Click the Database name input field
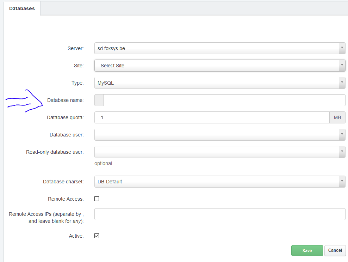 click(224, 100)
